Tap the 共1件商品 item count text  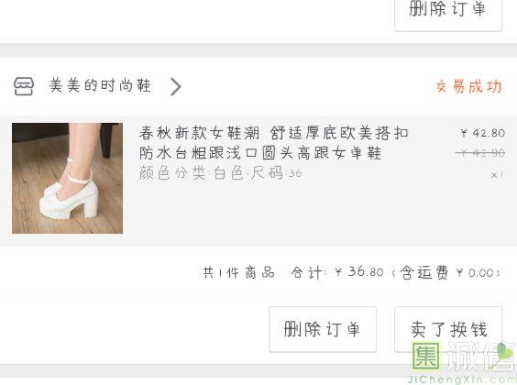tap(238, 272)
